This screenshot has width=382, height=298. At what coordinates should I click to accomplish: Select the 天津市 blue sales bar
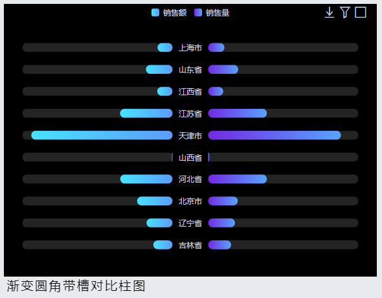click(102, 135)
